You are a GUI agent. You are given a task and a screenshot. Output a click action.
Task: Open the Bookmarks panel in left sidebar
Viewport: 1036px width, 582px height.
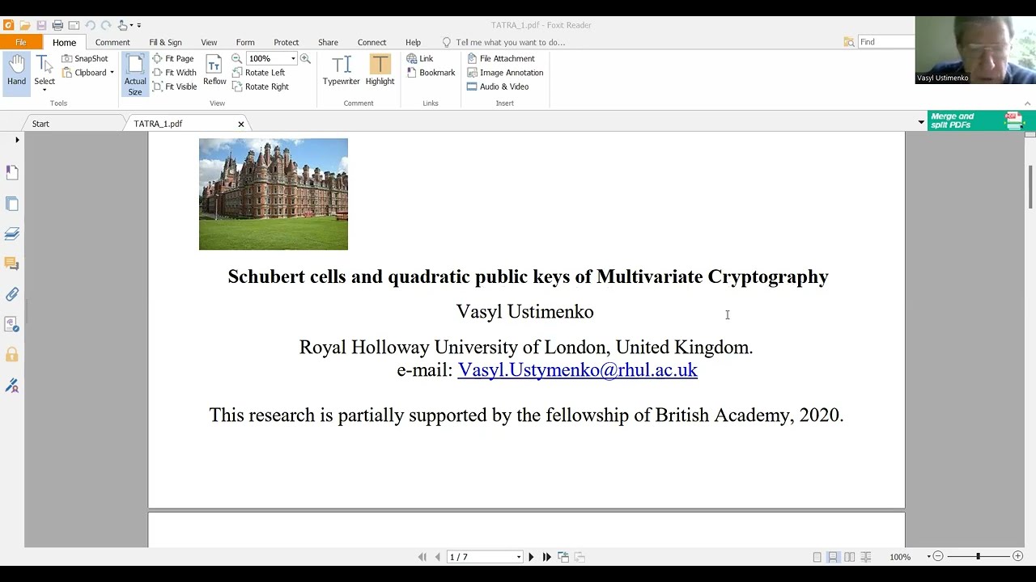pyautogui.click(x=12, y=172)
